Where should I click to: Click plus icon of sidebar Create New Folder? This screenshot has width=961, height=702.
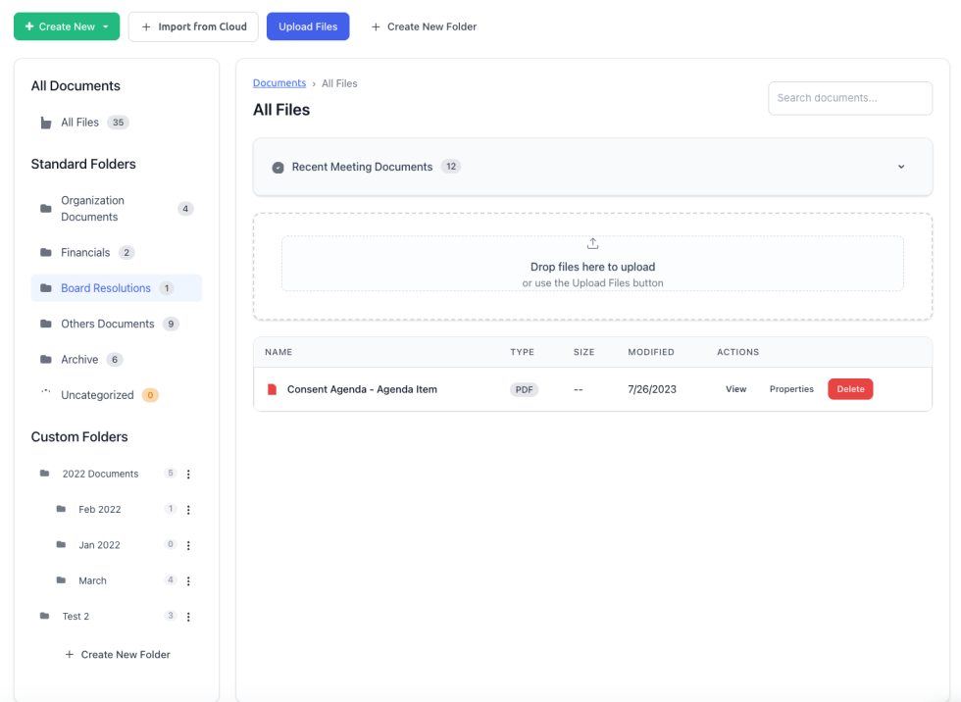70,655
